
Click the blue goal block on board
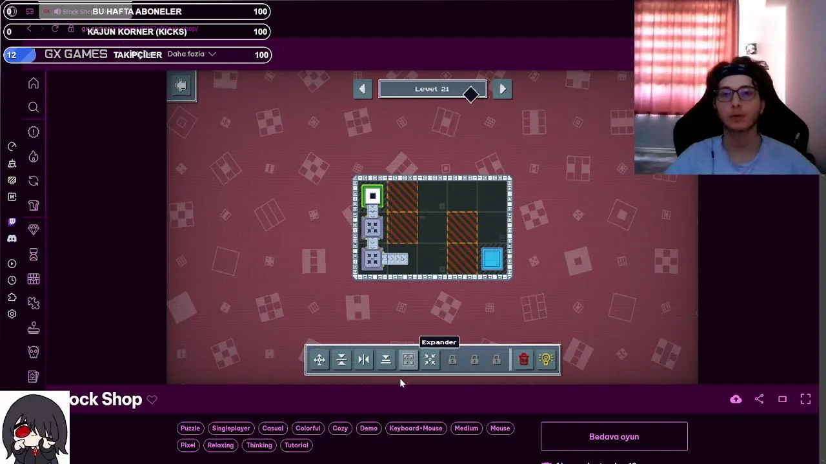click(x=492, y=259)
